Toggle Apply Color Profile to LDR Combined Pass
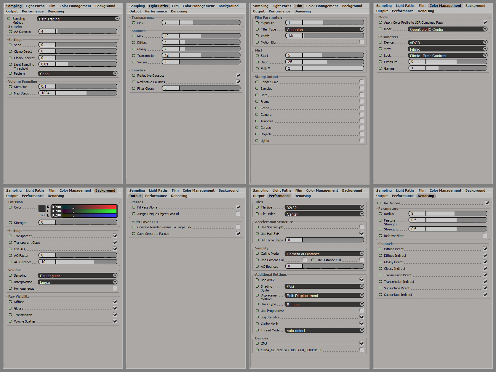The height and width of the screenshot is (372, 496). point(485,22)
